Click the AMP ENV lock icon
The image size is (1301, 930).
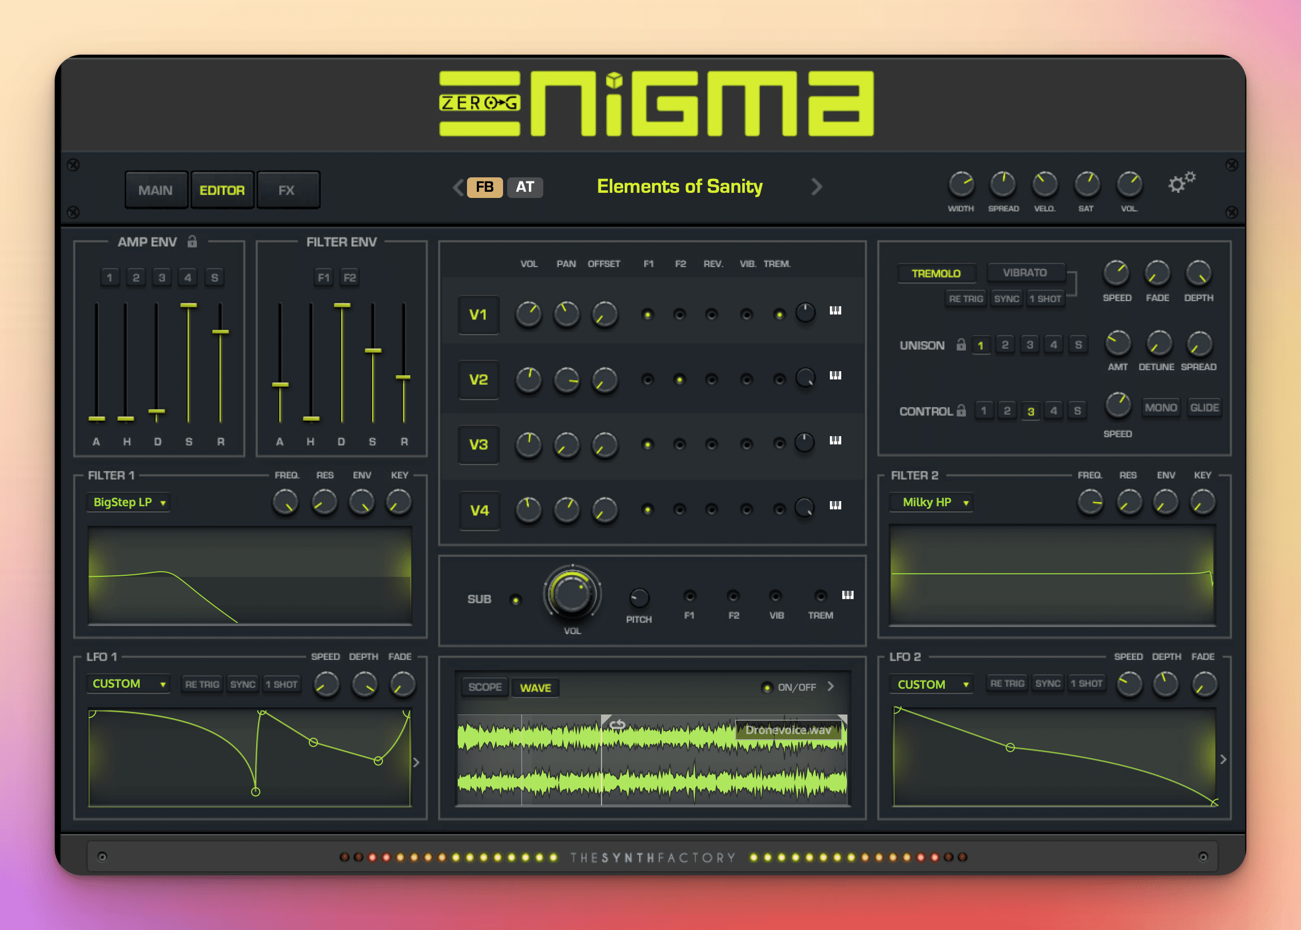[x=192, y=242]
